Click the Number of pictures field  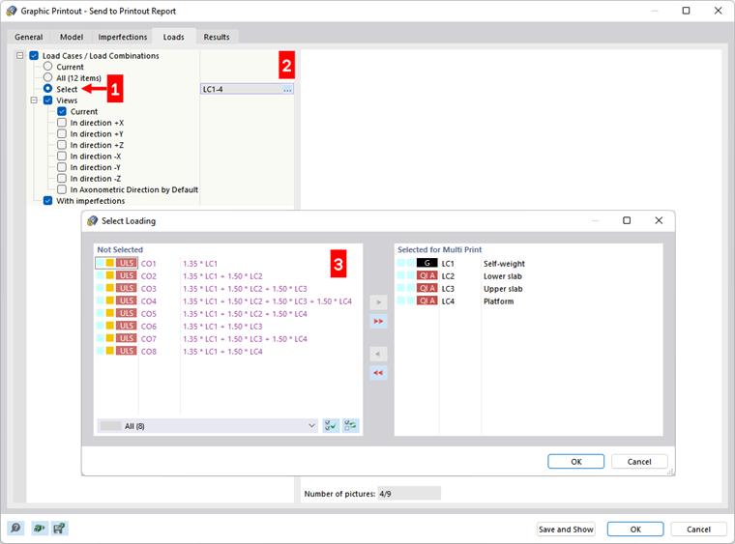409,494
